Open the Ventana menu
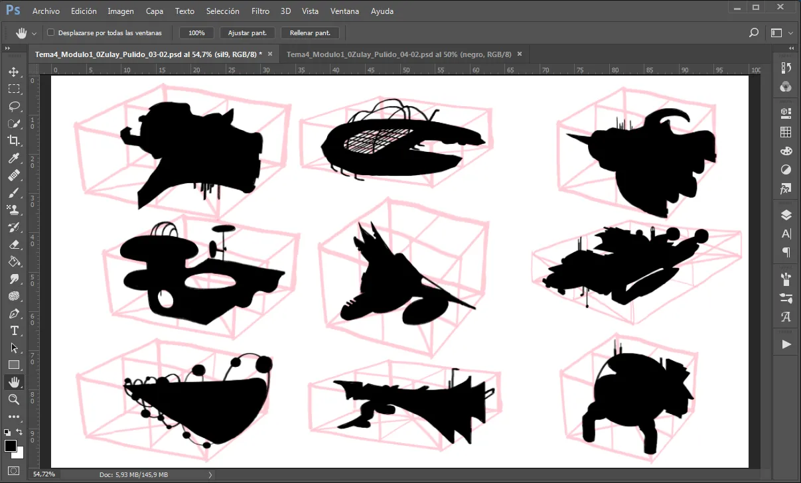This screenshot has width=801, height=483. pos(344,11)
